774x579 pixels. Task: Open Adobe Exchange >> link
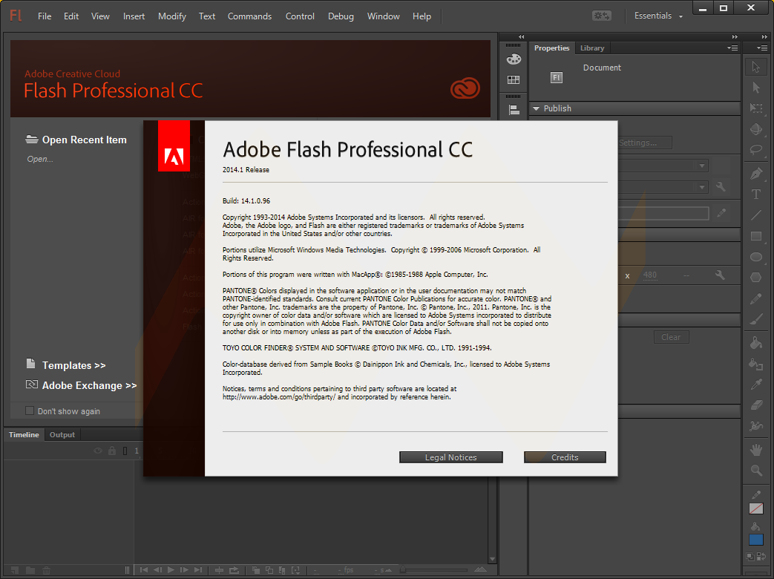(89, 385)
